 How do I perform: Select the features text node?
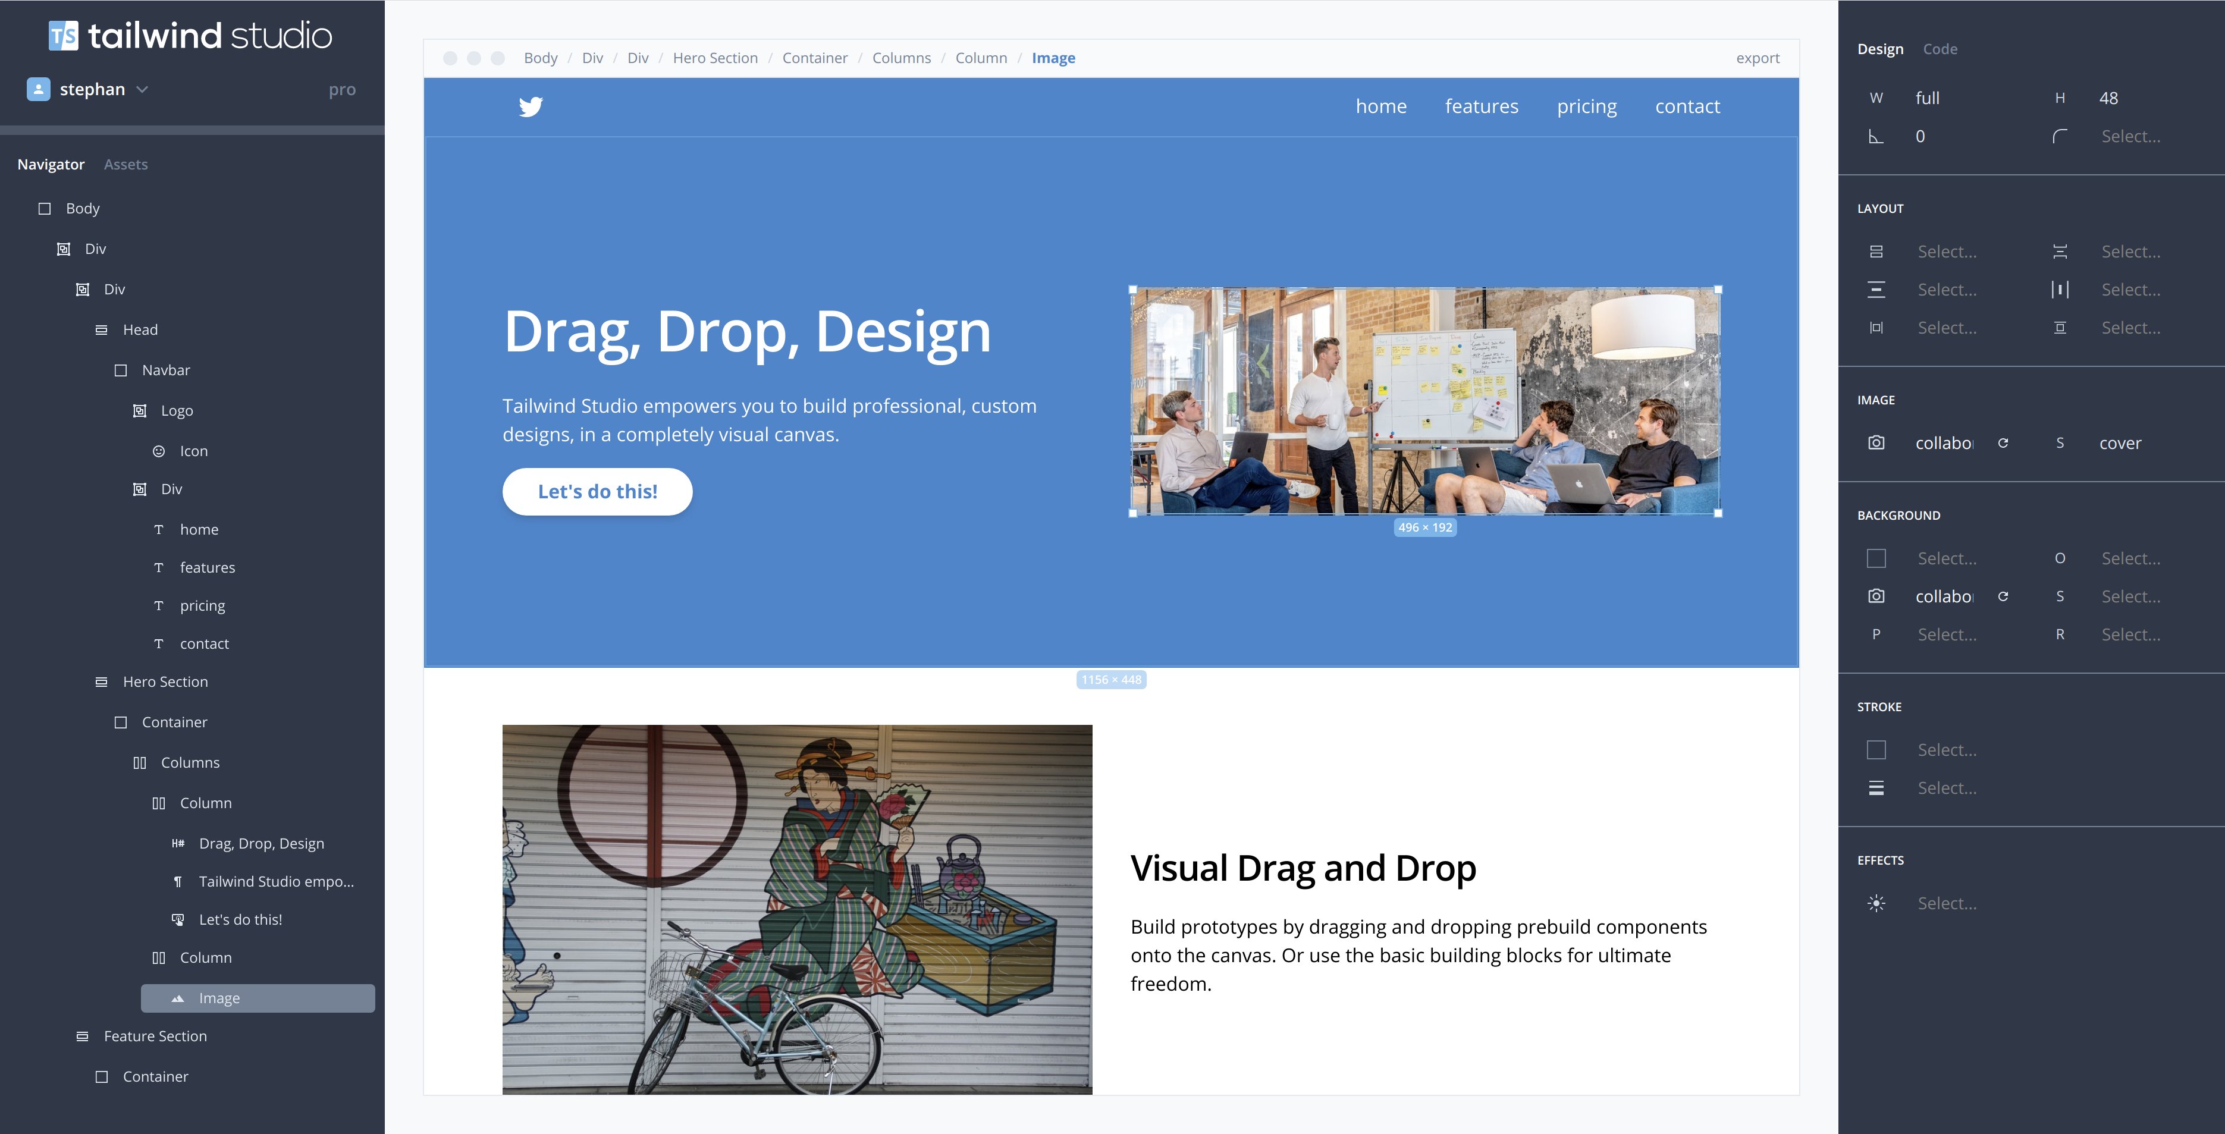(208, 567)
